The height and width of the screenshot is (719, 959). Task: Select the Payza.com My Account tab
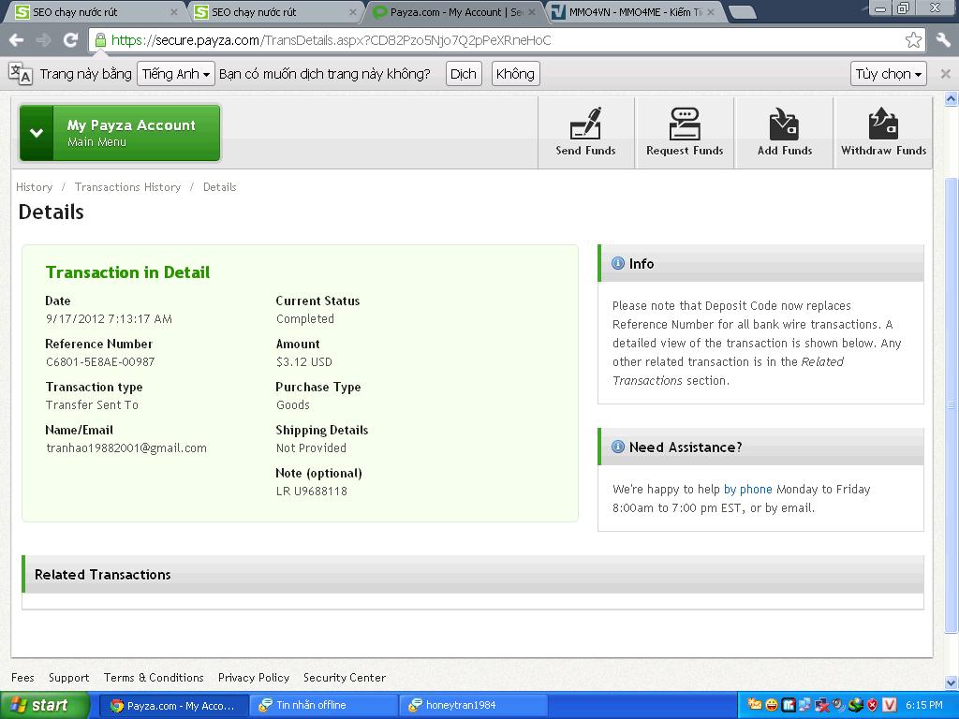click(452, 12)
